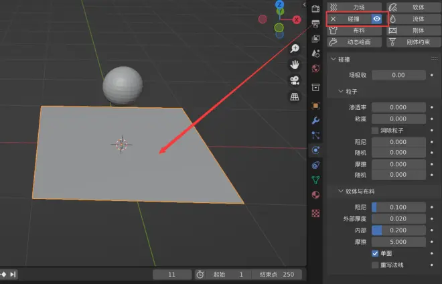Click animate dot next to 内部
Viewport: 442px width, 284px height.
click(432, 230)
